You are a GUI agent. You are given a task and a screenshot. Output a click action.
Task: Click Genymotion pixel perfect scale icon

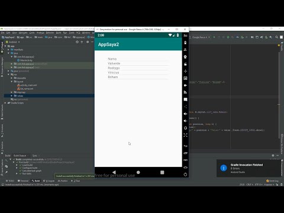(185, 135)
